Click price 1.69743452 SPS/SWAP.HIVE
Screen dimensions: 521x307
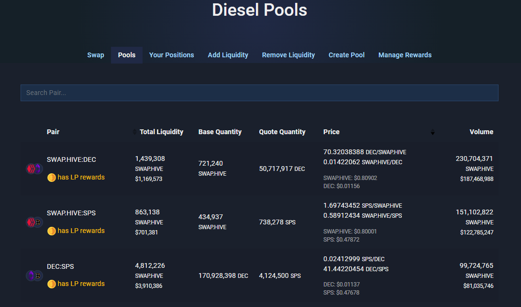click(363, 206)
